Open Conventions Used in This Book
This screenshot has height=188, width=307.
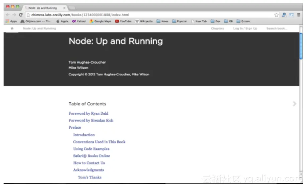[x=99, y=142]
